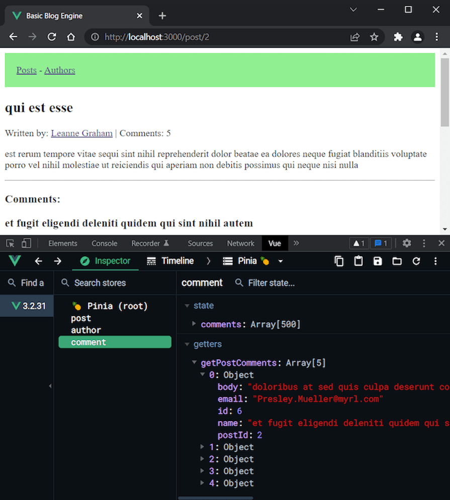Screen dimensions: 450x500
Task: Open DevTools settings gear
Action: pyautogui.click(x=407, y=243)
